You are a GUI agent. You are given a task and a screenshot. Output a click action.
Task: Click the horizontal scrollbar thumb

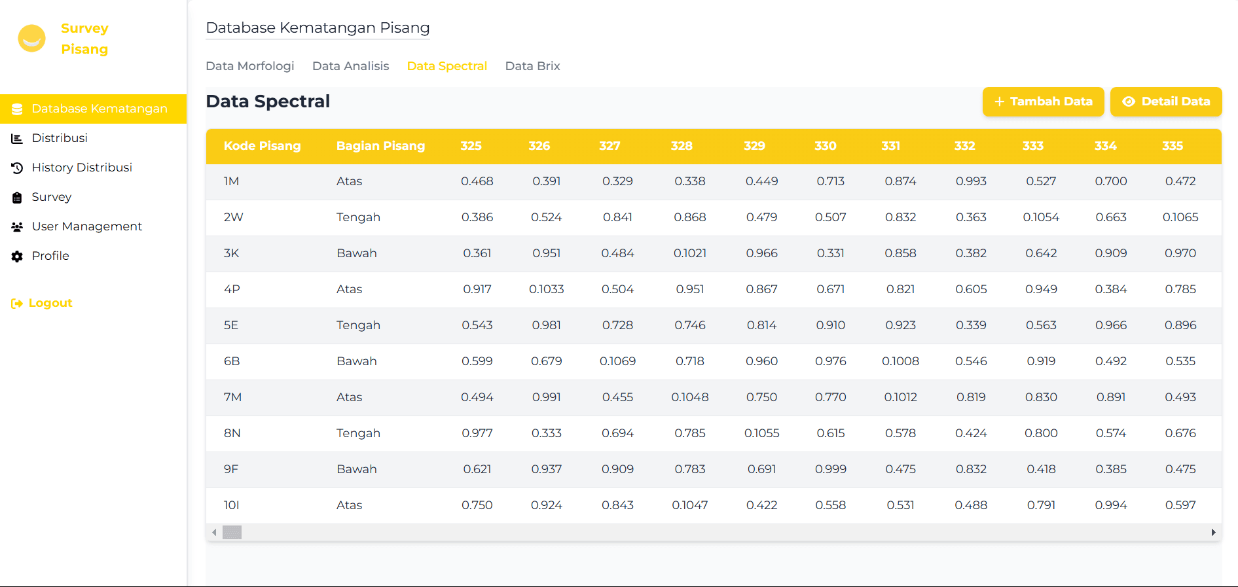232,533
